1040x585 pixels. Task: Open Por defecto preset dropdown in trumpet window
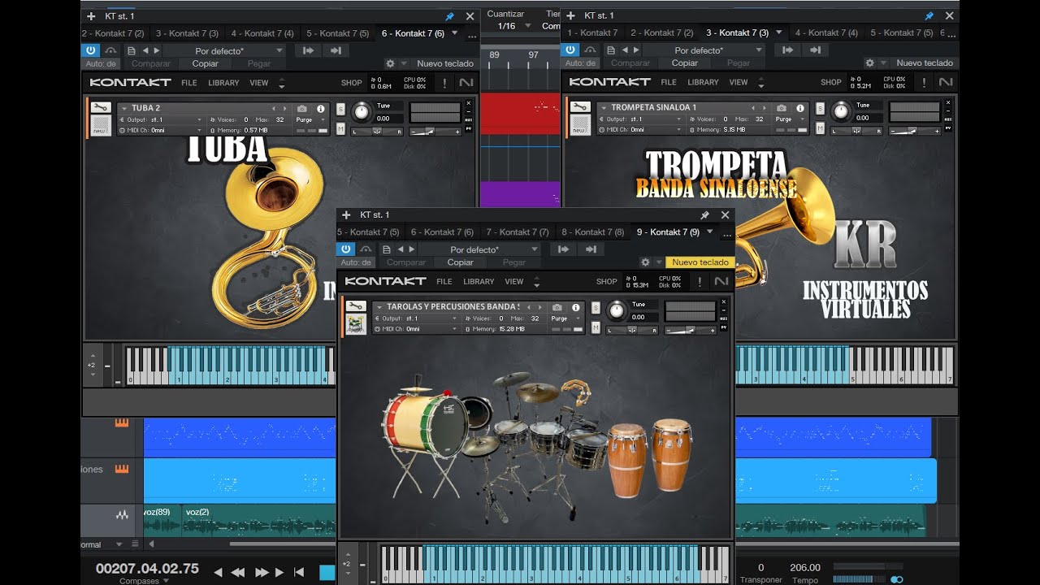(x=704, y=50)
